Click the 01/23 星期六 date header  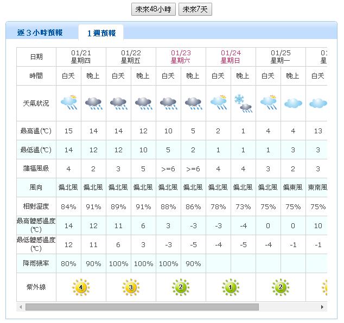coord(181,57)
